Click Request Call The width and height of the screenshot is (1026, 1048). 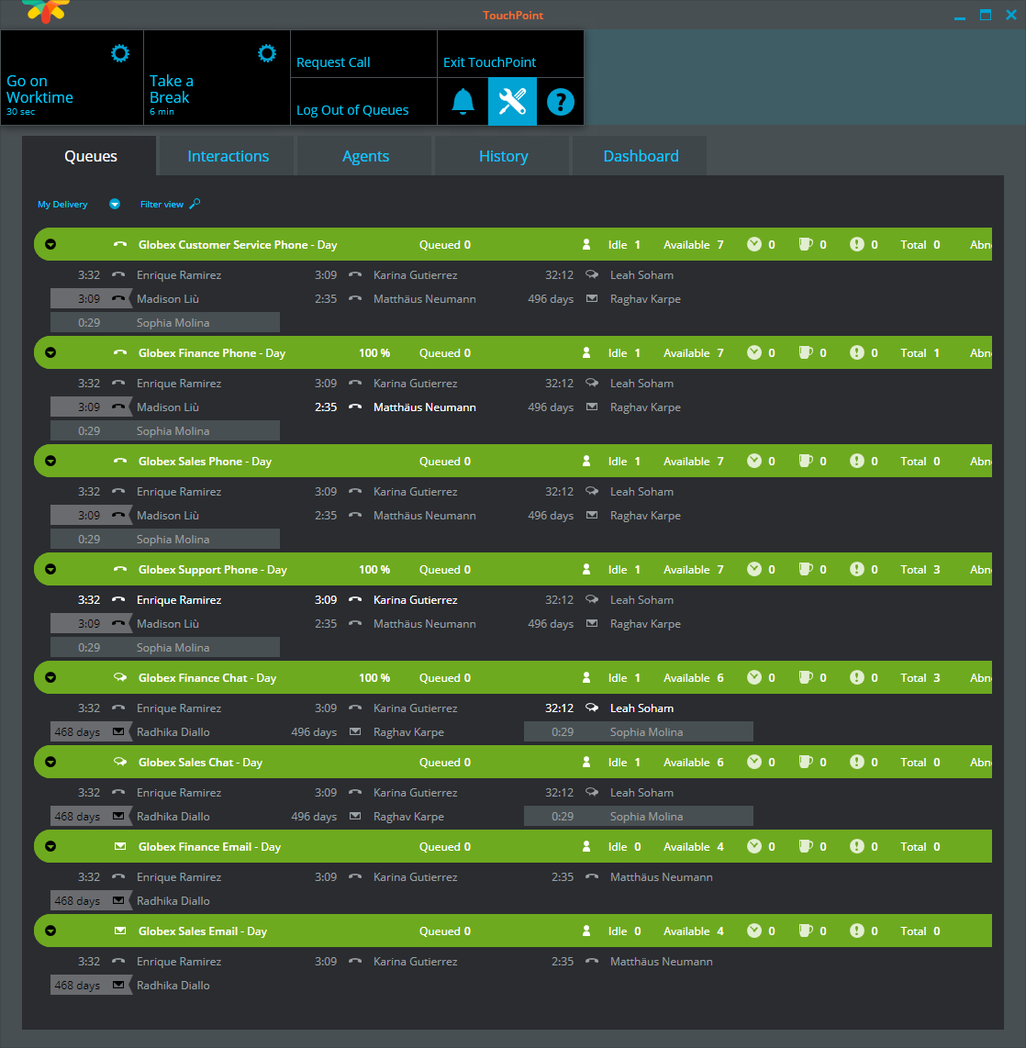(333, 62)
